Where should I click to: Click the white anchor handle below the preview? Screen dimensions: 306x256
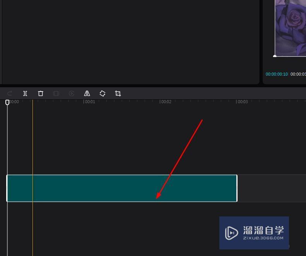(x=275, y=56)
